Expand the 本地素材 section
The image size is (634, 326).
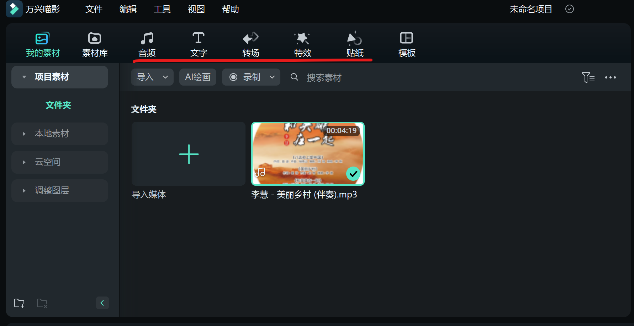[24, 134]
